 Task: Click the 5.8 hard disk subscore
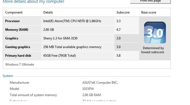[x=118, y=56]
